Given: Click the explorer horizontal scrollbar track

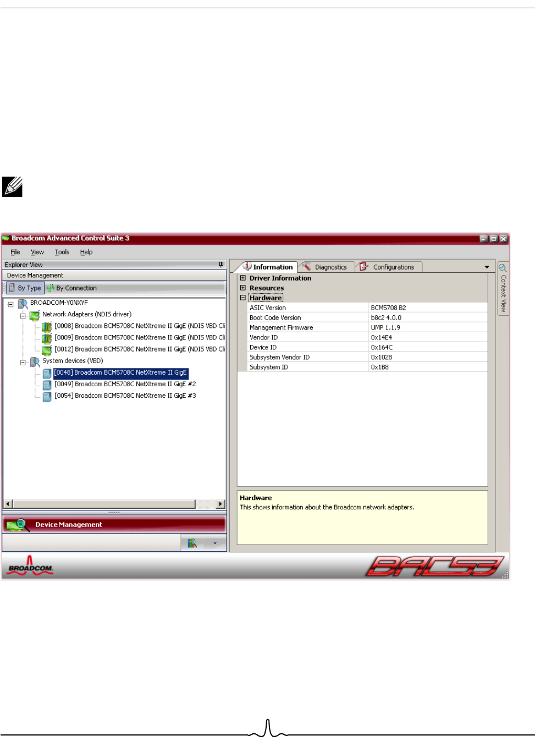Looking at the screenshot, I should (x=206, y=504).
